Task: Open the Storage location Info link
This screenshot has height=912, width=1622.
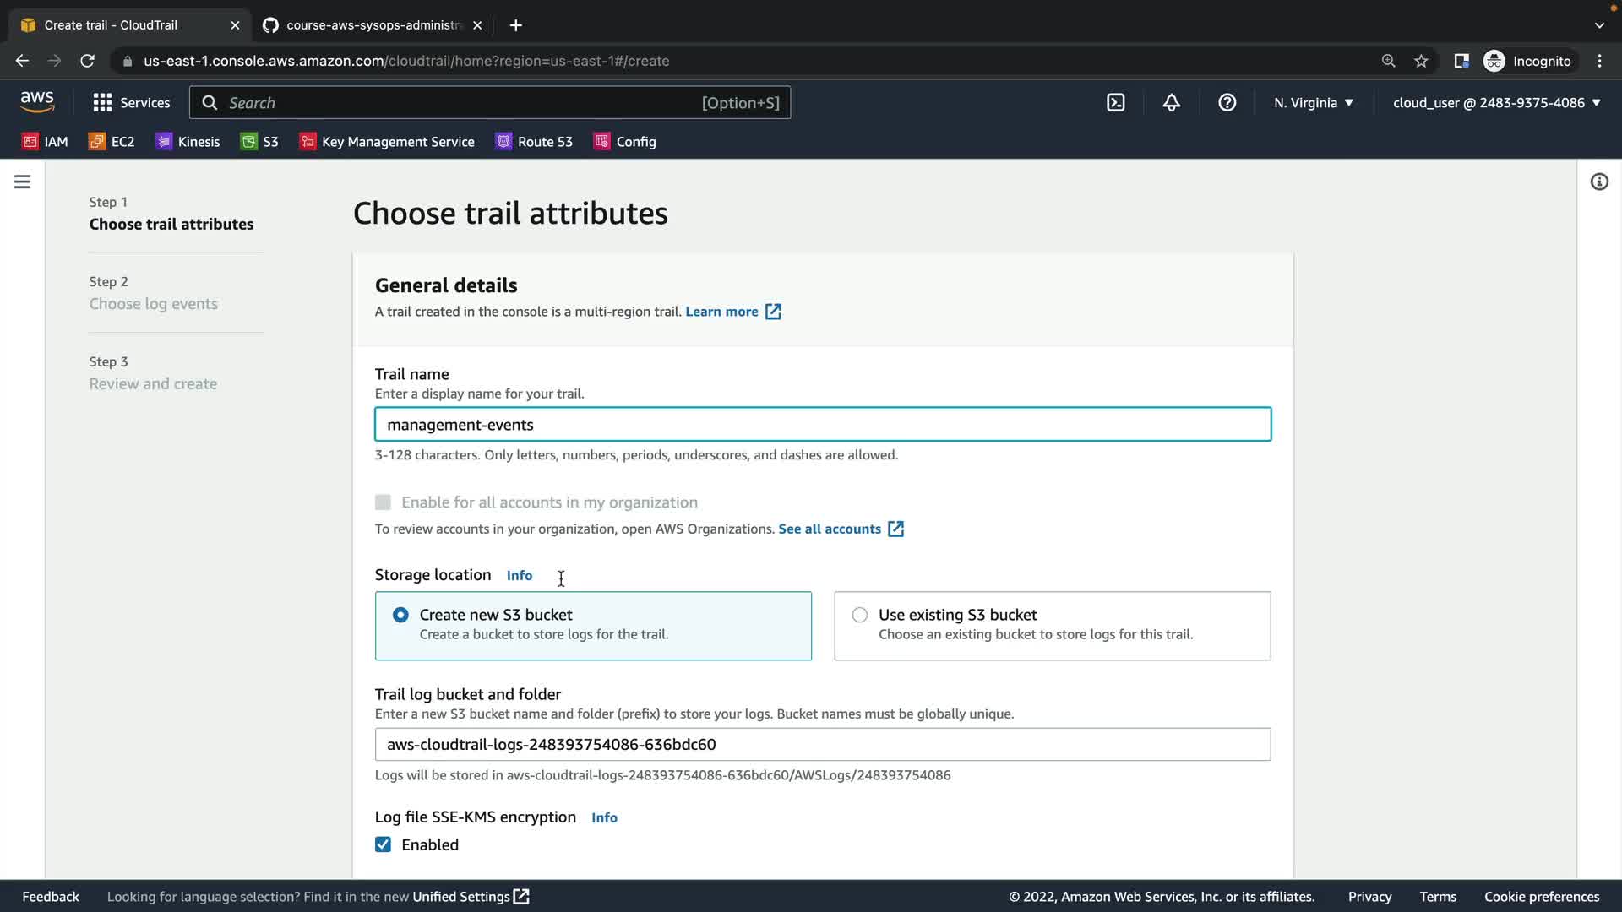Action: click(x=519, y=575)
